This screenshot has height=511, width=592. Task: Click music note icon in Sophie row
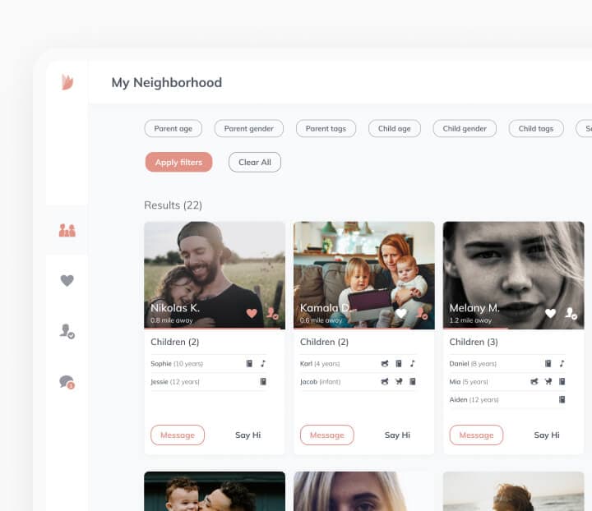click(263, 363)
